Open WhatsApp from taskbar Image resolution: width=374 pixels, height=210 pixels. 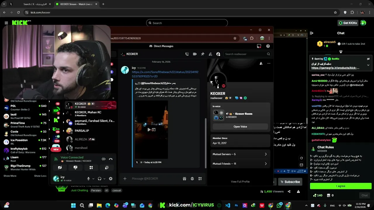[279, 205]
